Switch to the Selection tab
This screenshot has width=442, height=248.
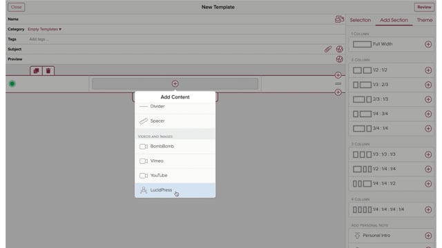(x=361, y=20)
